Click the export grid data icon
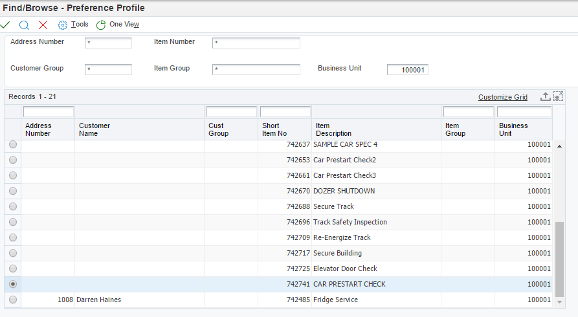 (x=545, y=96)
